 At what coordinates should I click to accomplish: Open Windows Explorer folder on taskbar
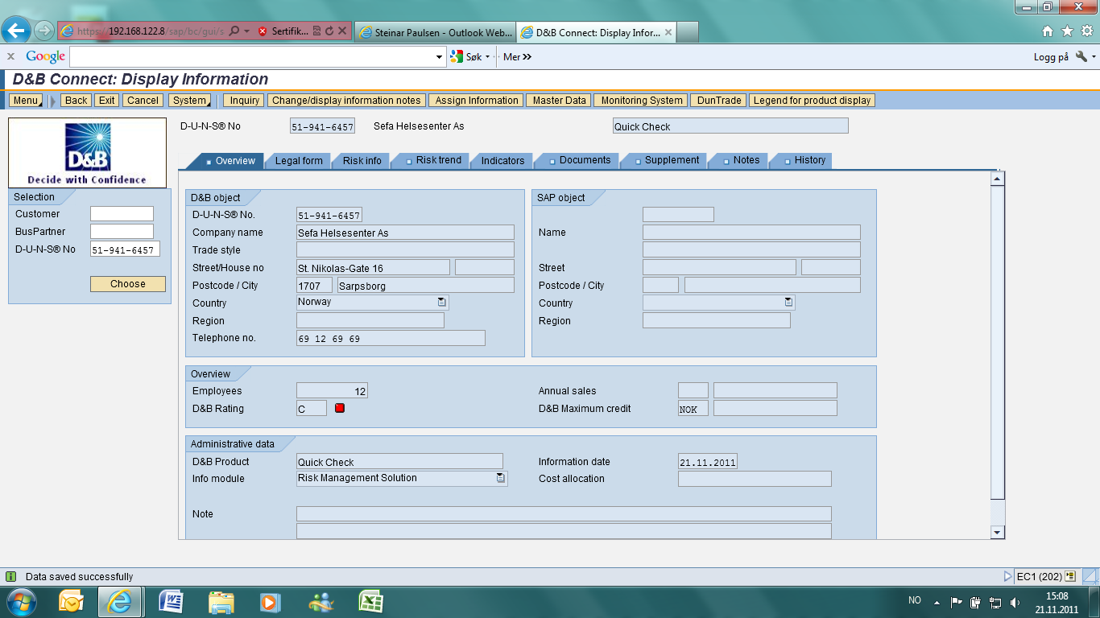[x=221, y=602]
